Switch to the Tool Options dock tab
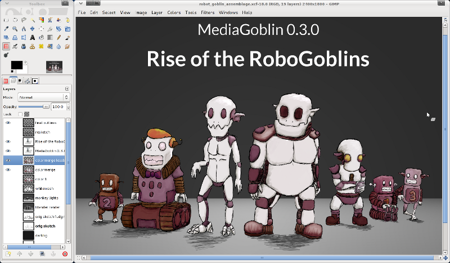 click(6, 81)
